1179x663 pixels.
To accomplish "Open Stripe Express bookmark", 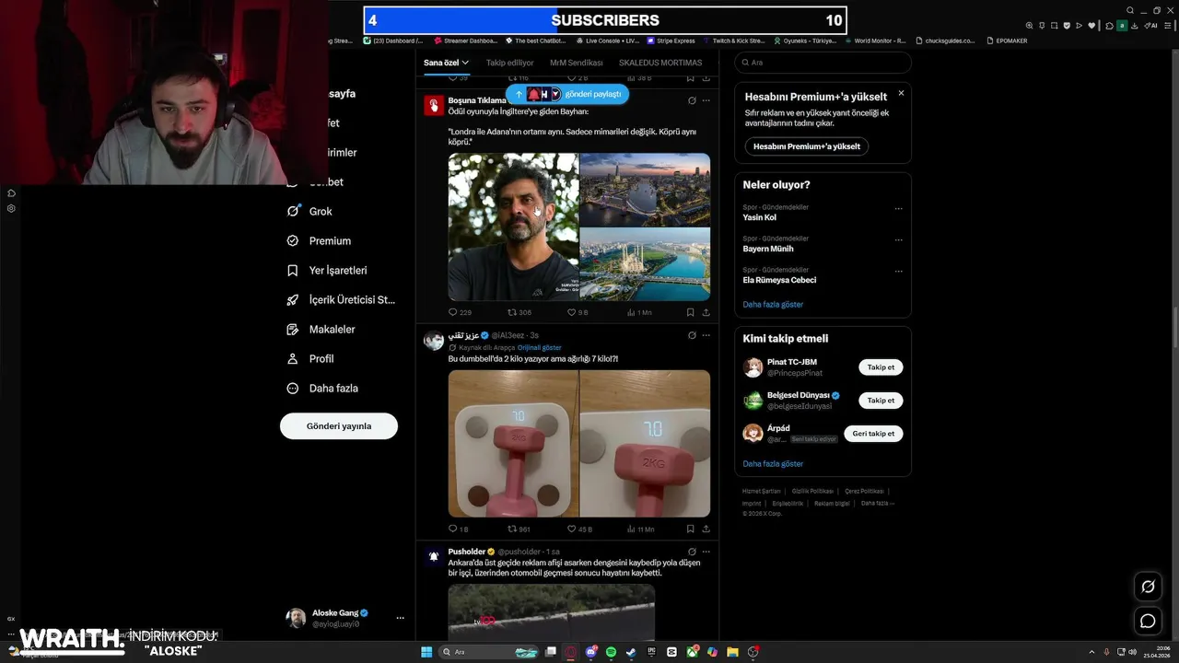I will [x=671, y=41].
